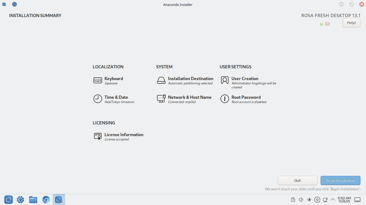Click the "We won't touch your disks" note
Image resolution: width=366 pixels, height=205 pixels.
[x=313, y=189]
